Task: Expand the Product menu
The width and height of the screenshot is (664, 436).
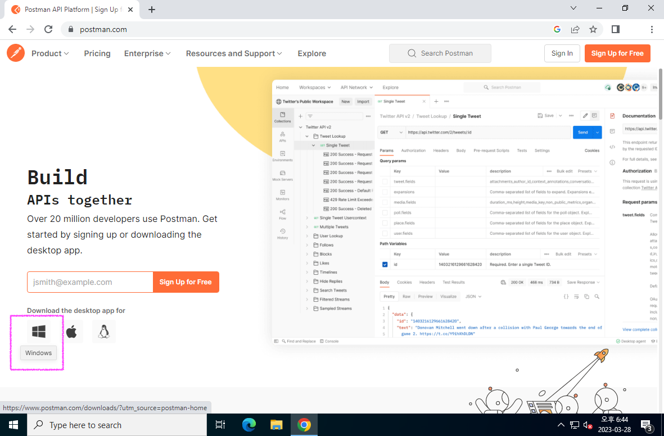Action: coord(50,53)
